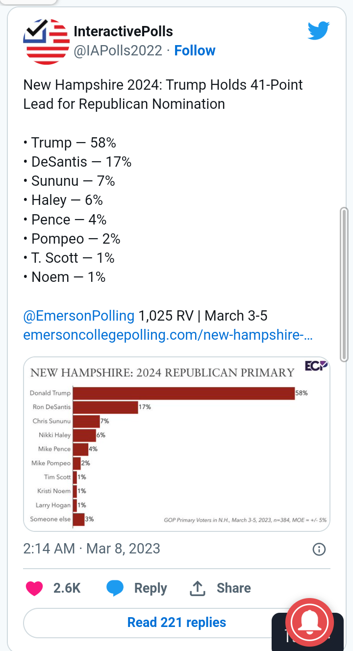Click the tweet timestamp Mar 8, 2023

(92, 548)
